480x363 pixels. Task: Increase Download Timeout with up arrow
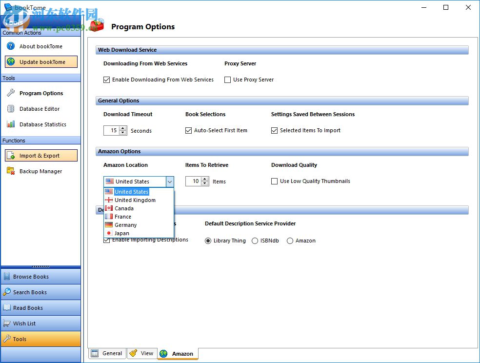tap(123, 128)
